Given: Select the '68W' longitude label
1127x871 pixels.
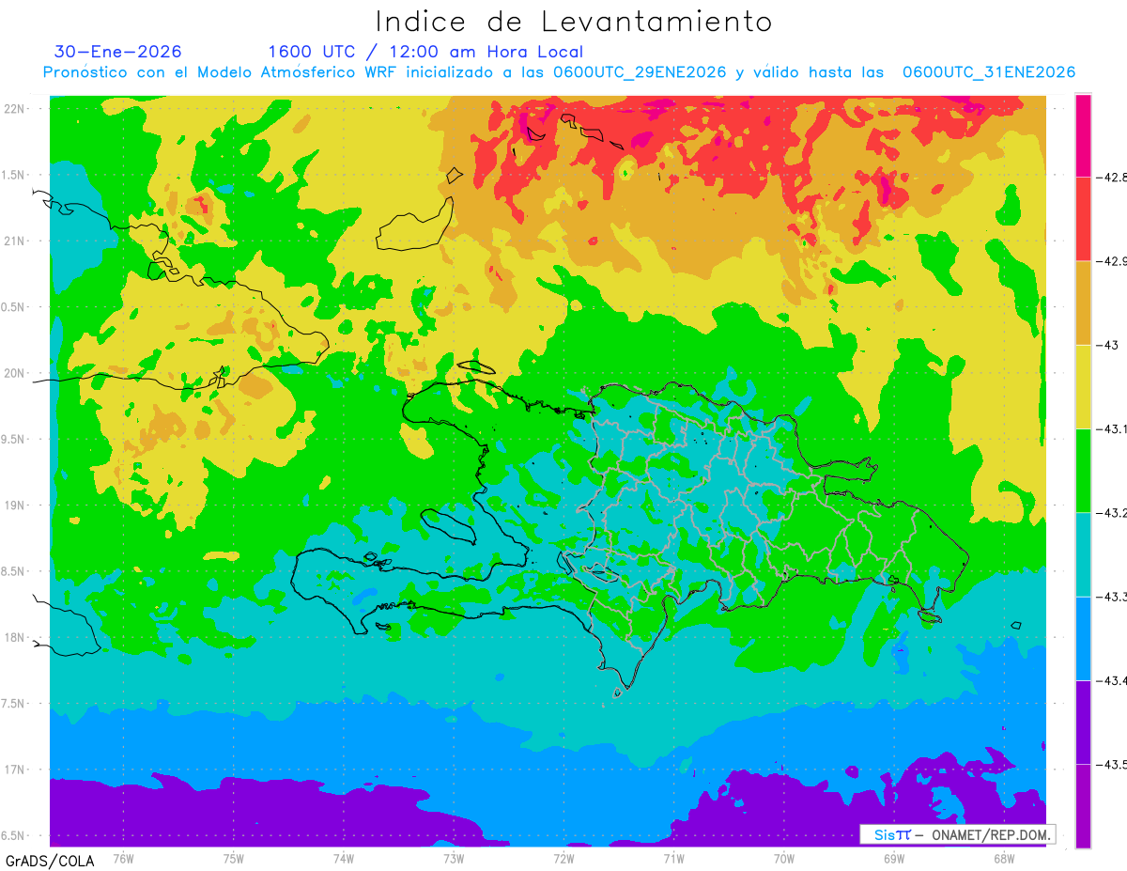Looking at the screenshot, I should (1004, 858).
